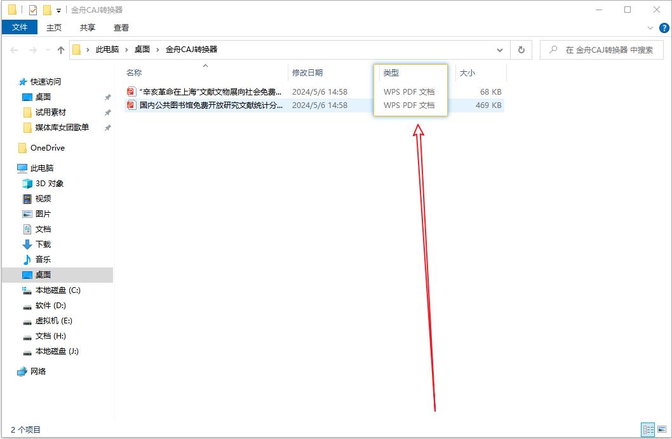
Task: Go up one folder level arrow
Action: pos(61,50)
